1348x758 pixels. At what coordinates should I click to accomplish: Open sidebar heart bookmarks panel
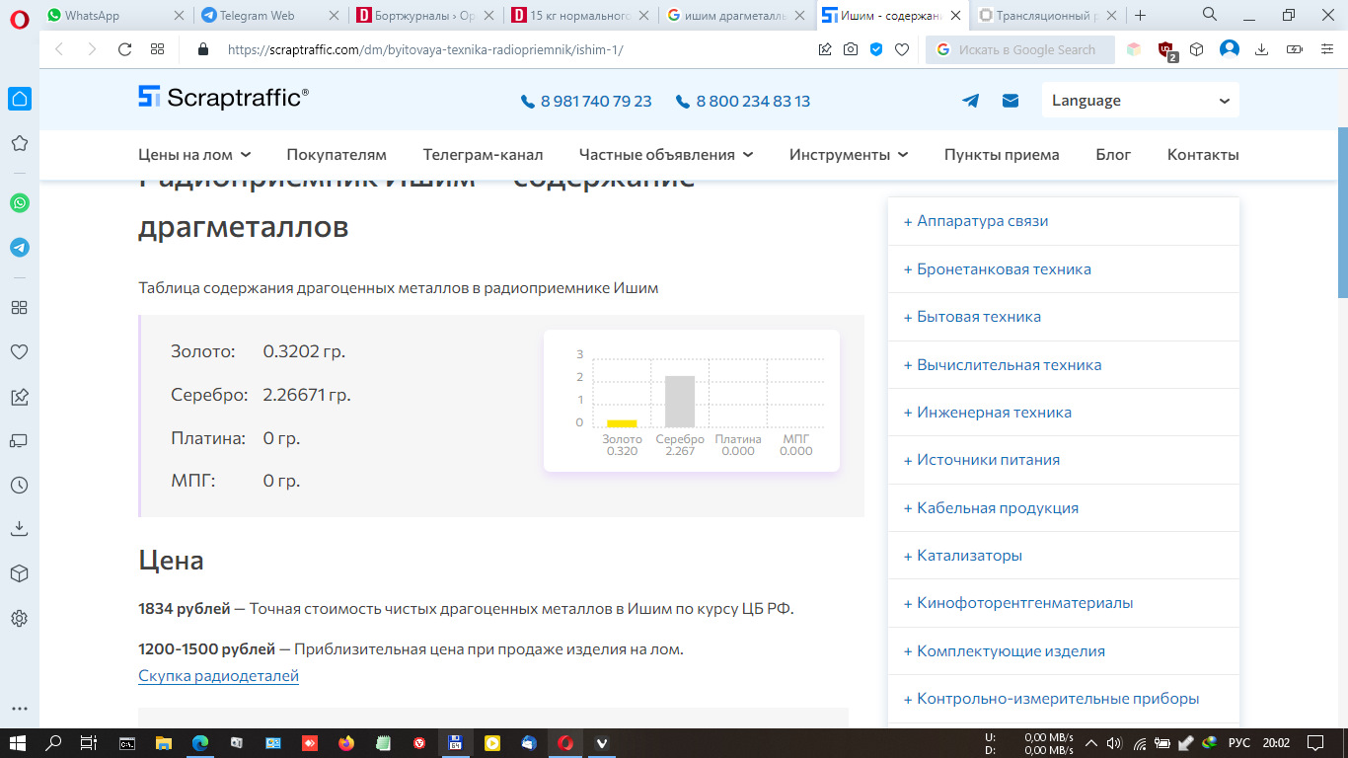19,351
